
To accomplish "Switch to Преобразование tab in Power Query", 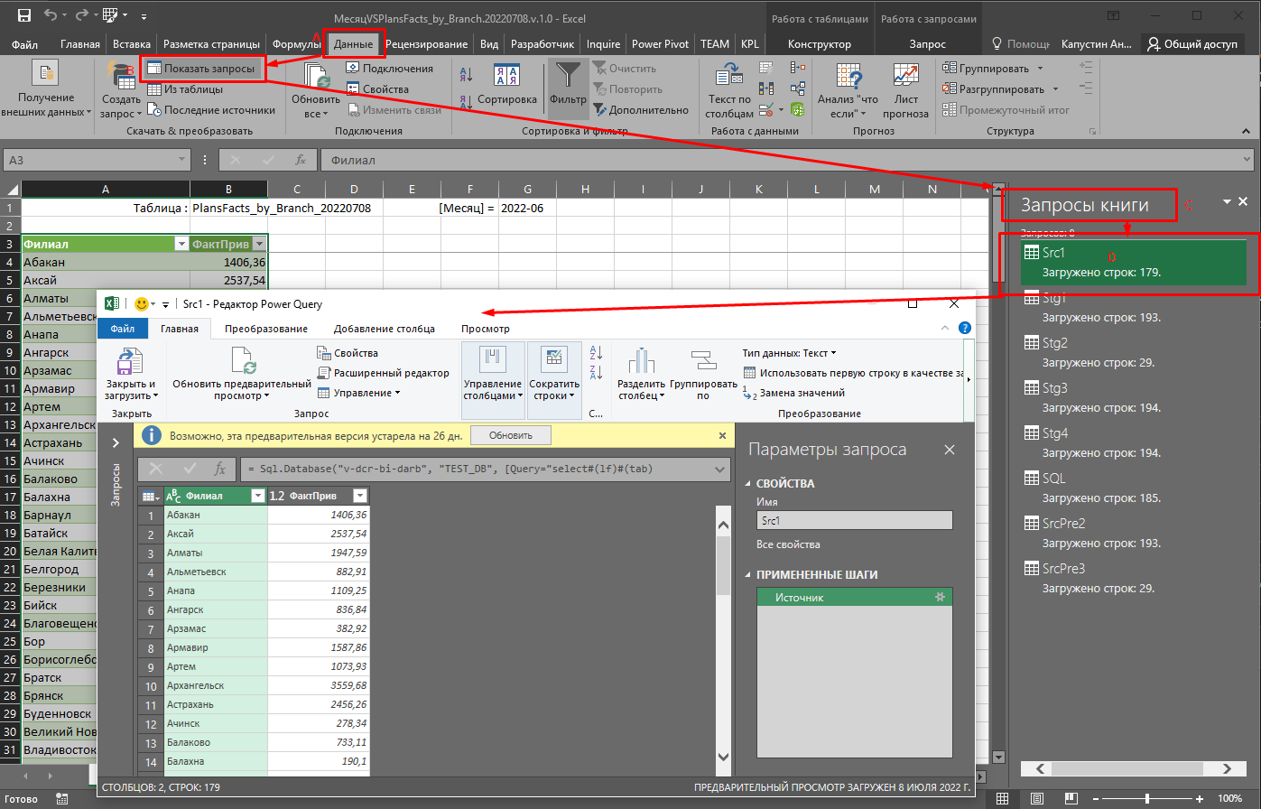I will (x=266, y=329).
